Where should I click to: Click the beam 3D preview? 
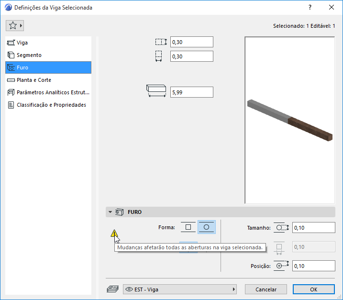pos(289,120)
